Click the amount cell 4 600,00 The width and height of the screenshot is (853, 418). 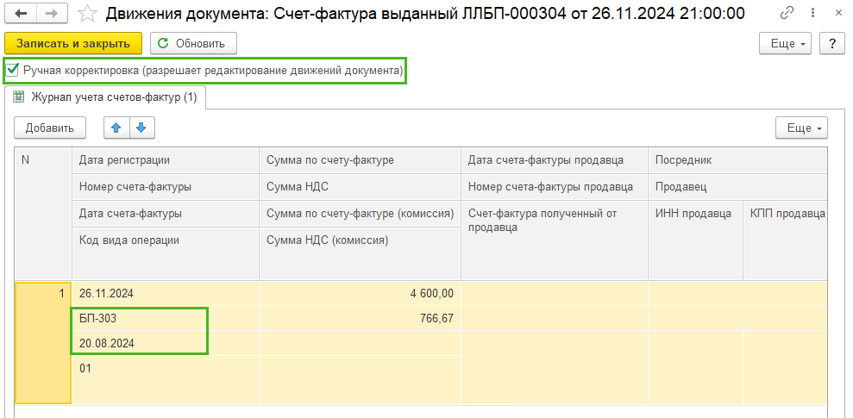[361, 294]
